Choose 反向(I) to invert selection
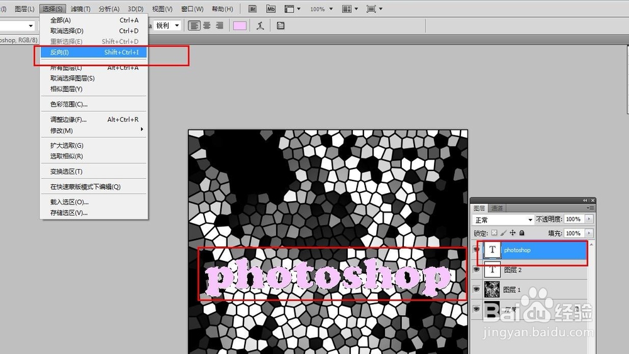Viewport: 629px width, 354px height. click(x=94, y=52)
